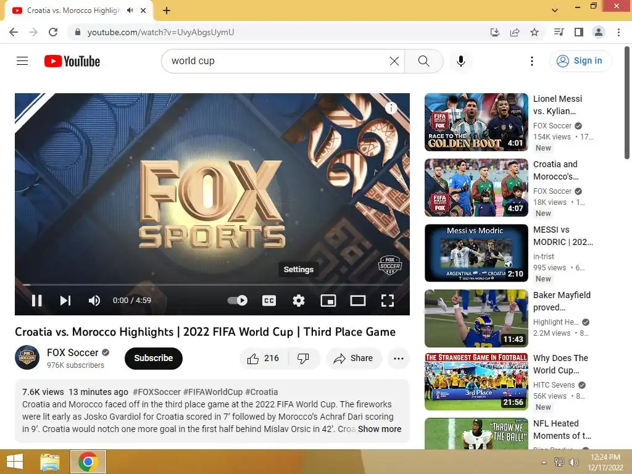Open YouTube settings three-dot menu
This screenshot has height=474, width=632.
531,61
